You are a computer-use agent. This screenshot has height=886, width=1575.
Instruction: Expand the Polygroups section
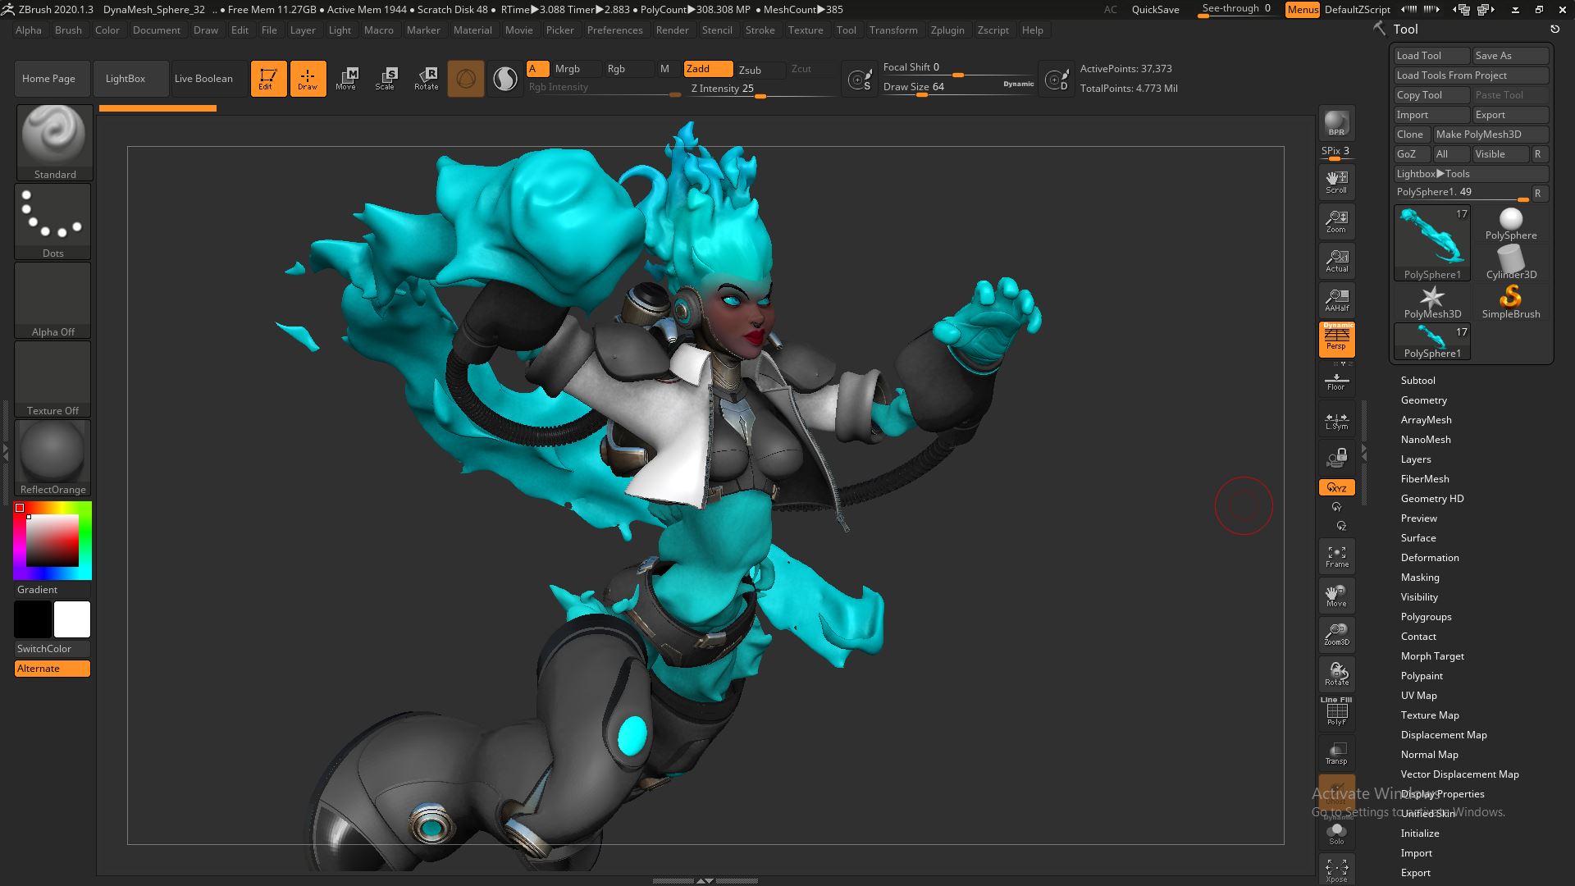coord(1426,617)
